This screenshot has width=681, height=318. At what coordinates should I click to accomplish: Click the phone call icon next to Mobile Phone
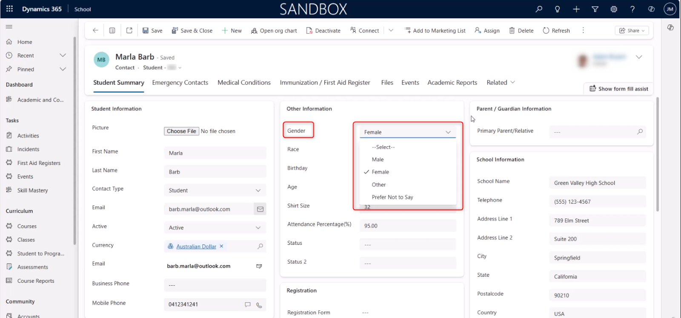tap(259, 305)
